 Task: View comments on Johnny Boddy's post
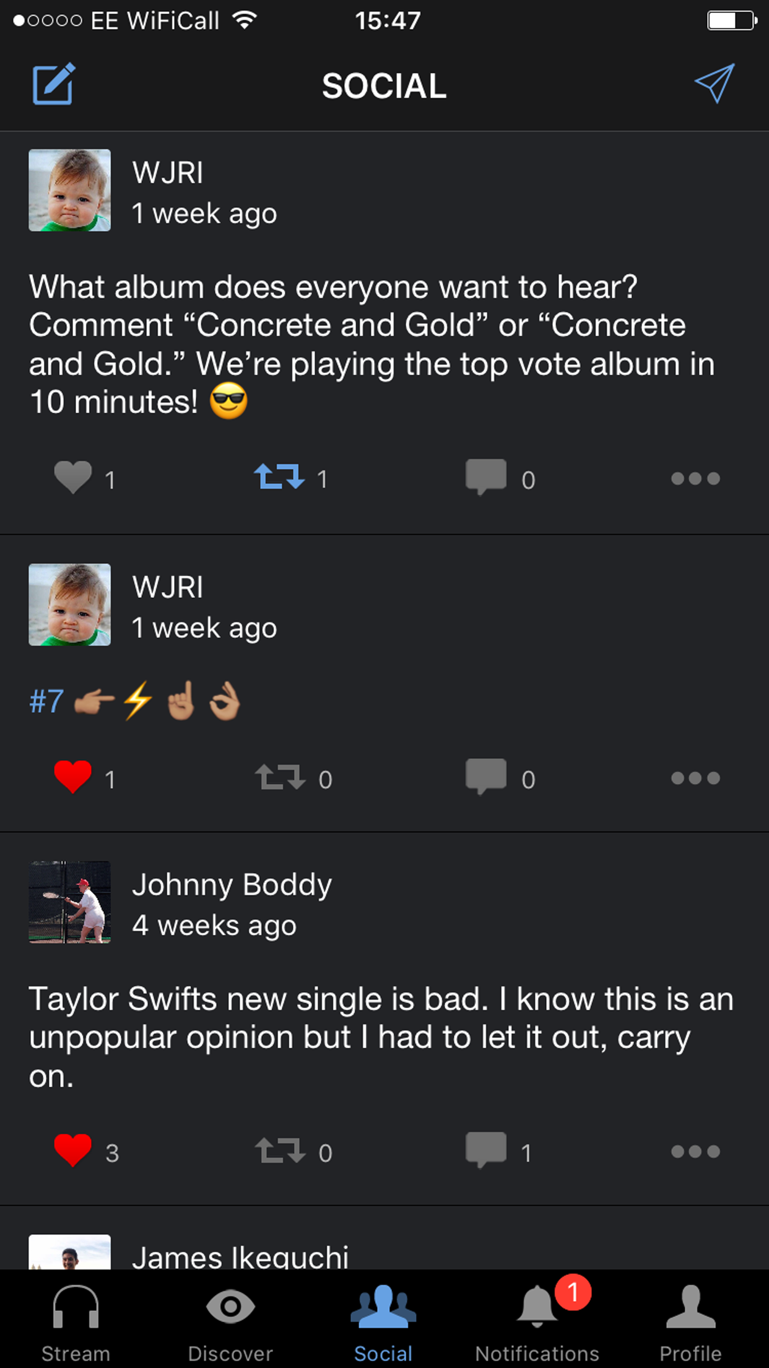(x=486, y=1151)
